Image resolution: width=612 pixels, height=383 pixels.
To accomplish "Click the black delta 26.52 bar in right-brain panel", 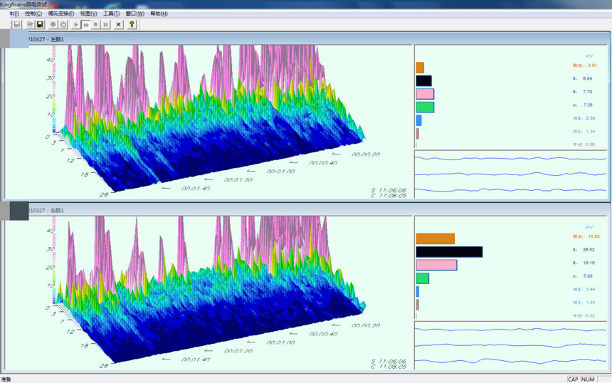I will [x=449, y=252].
